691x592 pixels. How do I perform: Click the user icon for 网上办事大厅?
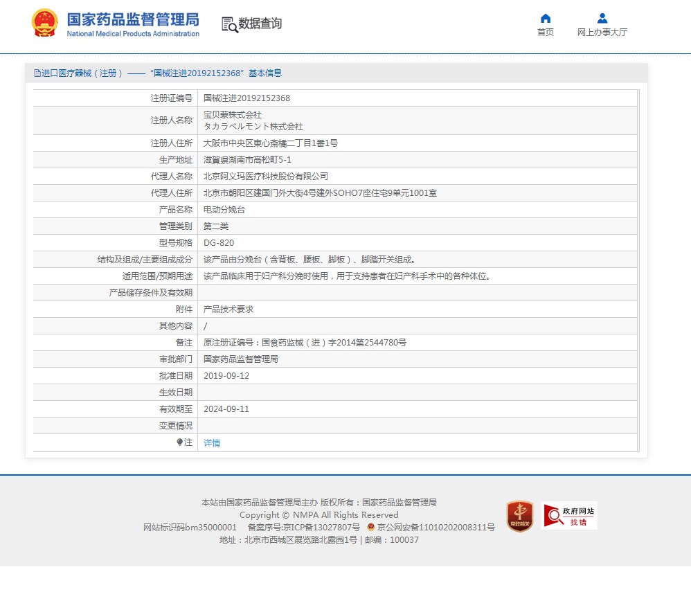tap(602, 18)
